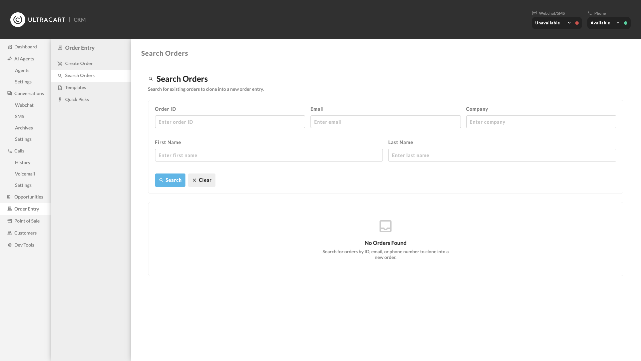
Task: Expand the Webchat/SMS status chevron
Action: (569, 23)
